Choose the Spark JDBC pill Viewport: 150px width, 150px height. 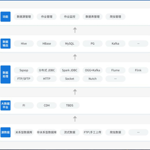coord(70,70)
